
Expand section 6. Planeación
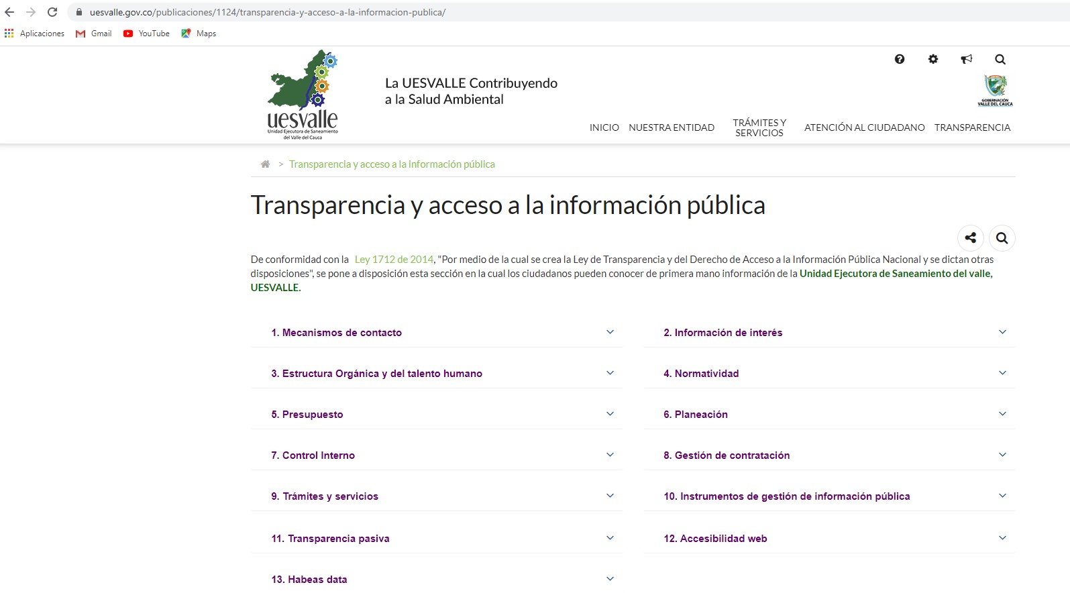(x=829, y=414)
